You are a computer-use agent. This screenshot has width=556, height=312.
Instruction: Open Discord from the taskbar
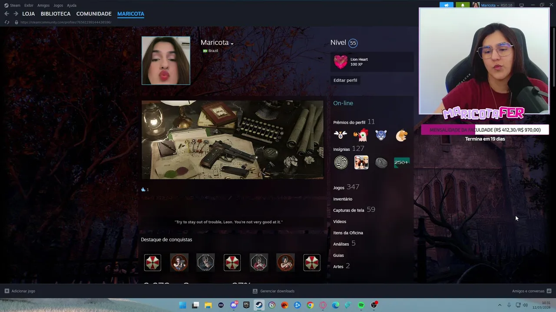pyautogui.click(x=234, y=305)
